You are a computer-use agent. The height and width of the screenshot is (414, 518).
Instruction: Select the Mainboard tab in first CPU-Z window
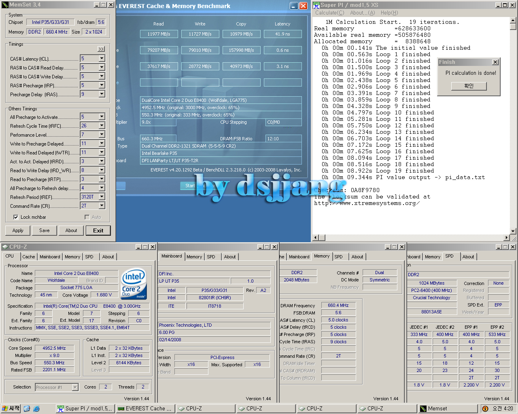click(x=50, y=257)
